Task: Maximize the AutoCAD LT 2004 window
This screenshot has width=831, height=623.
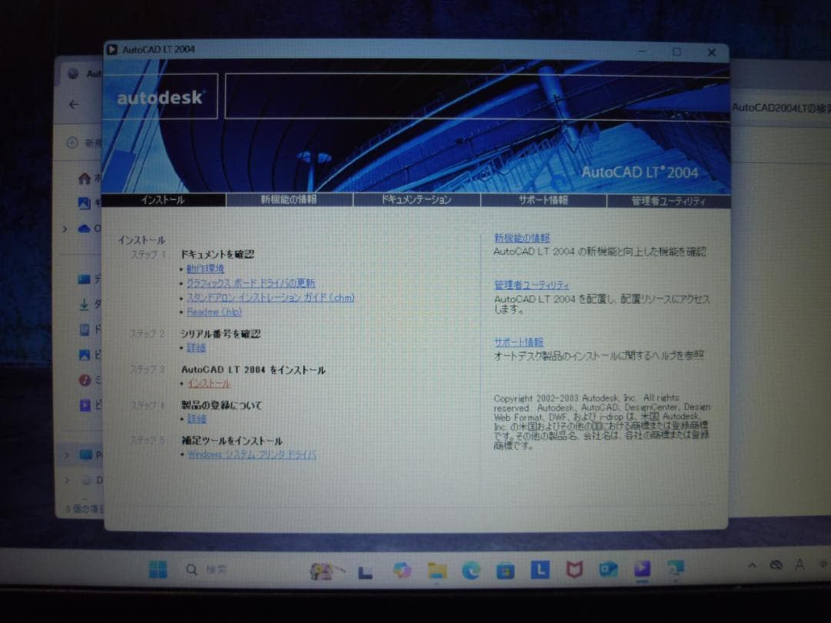Action: 677,52
